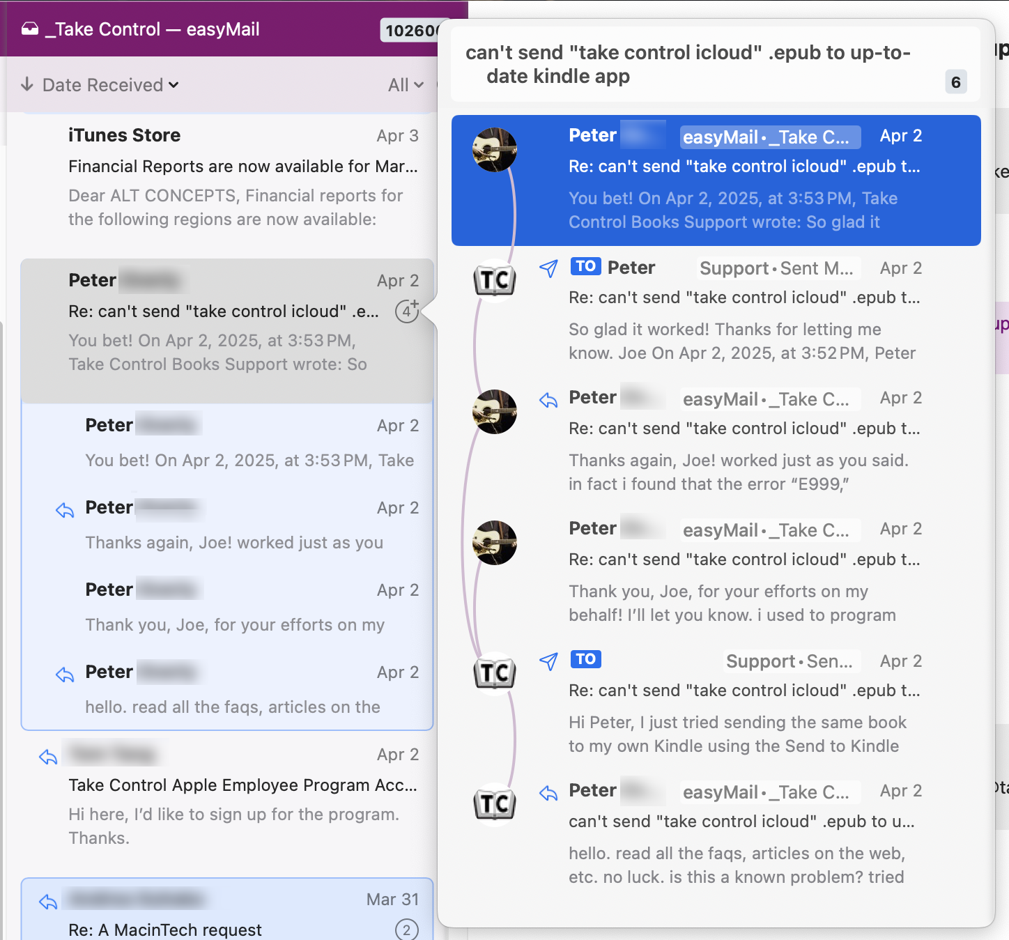Click the sent paper plane icon beside 'TO Peter'
This screenshot has width=1009, height=940.
(549, 268)
